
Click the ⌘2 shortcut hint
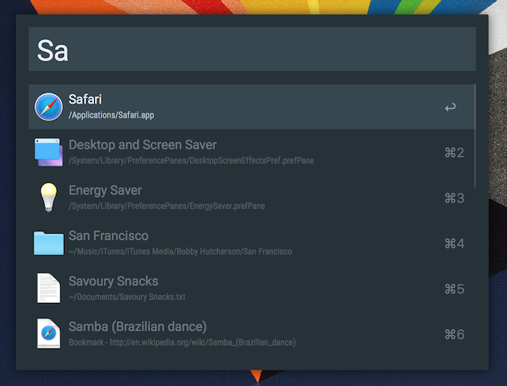tap(454, 152)
